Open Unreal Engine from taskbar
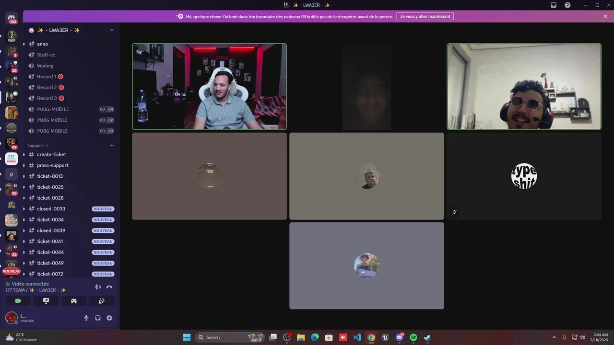This screenshot has height=345, width=614. [385, 337]
